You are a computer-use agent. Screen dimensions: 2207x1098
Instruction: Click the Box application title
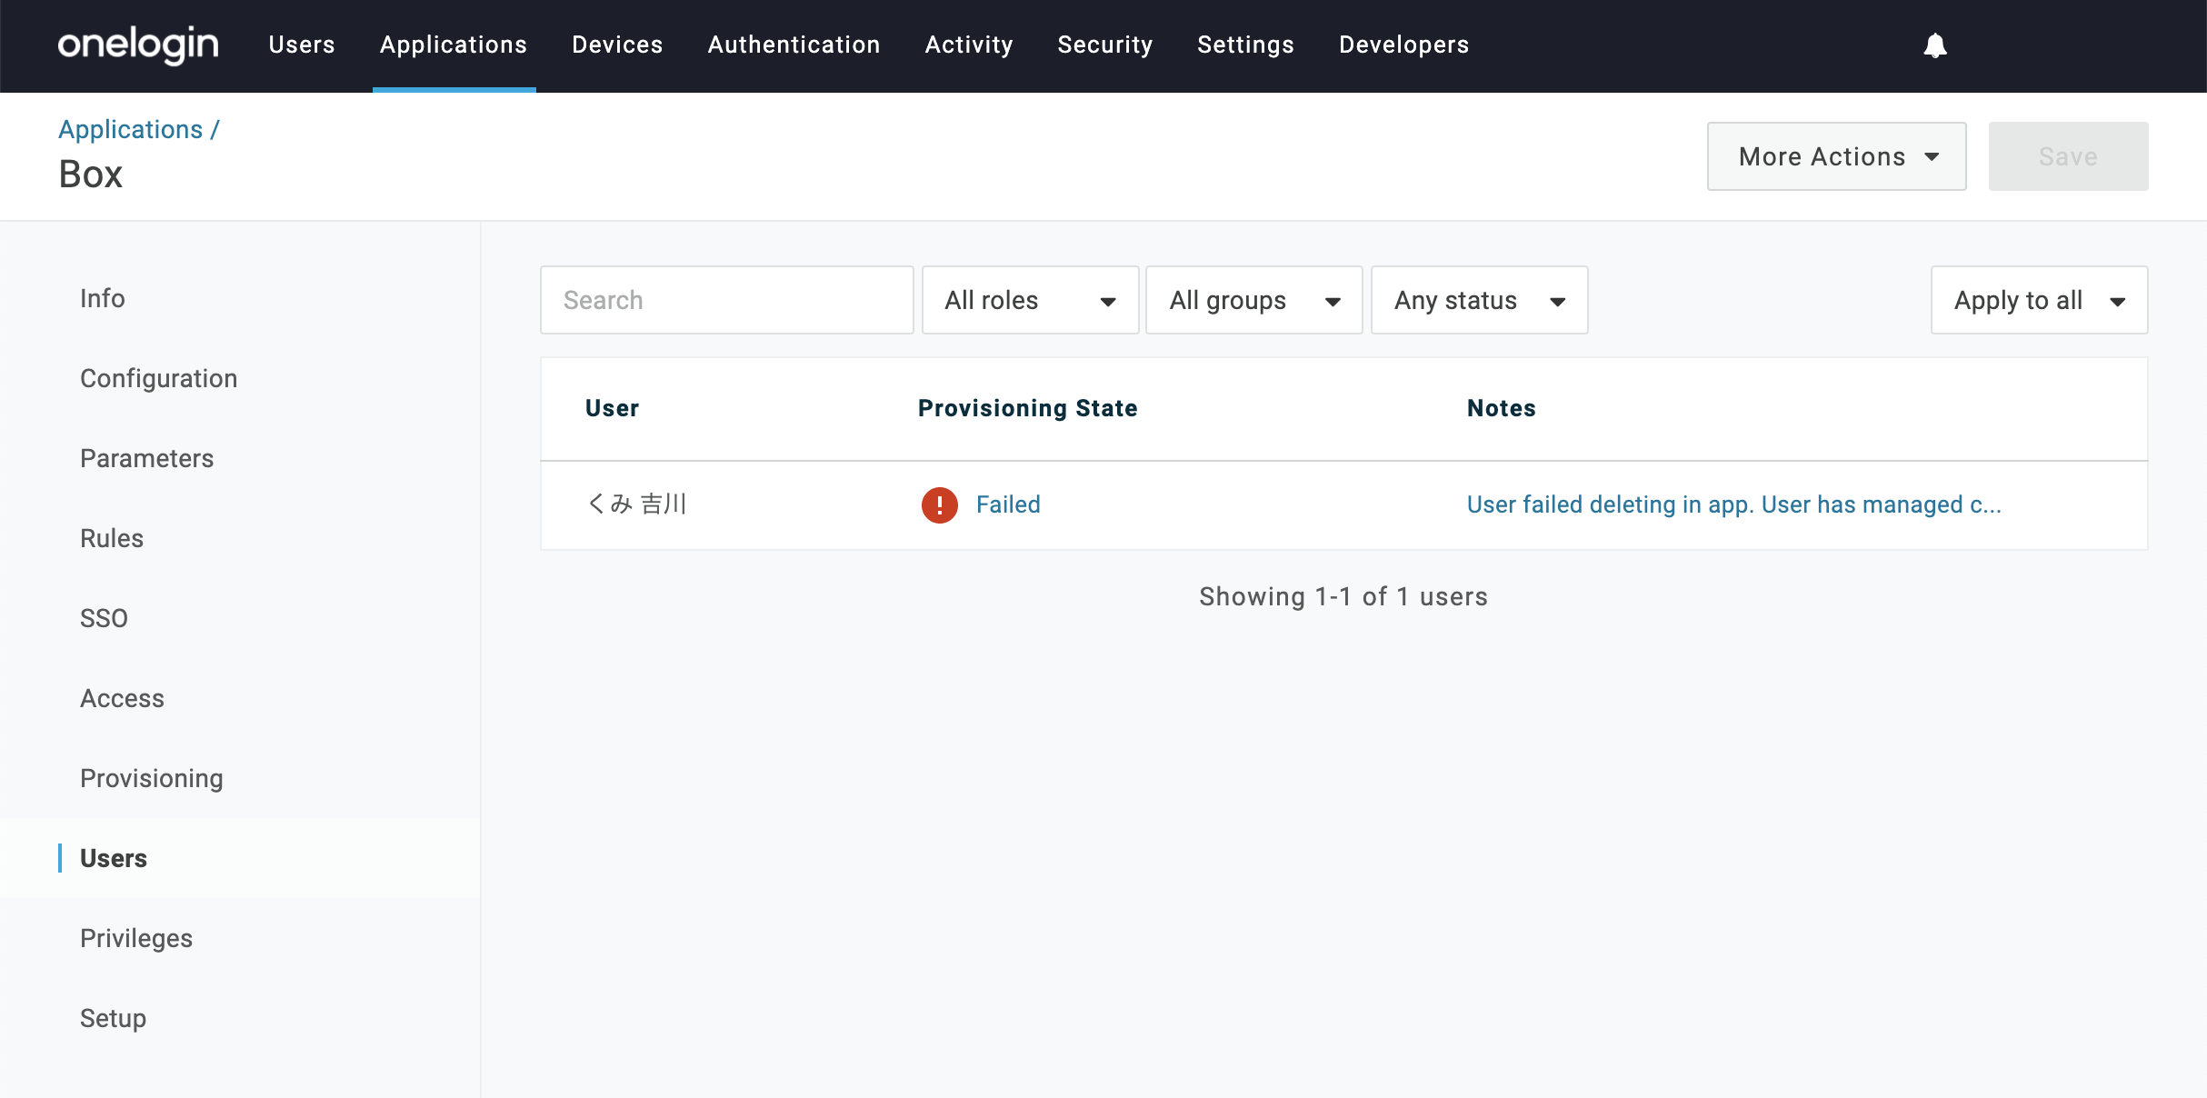91,174
